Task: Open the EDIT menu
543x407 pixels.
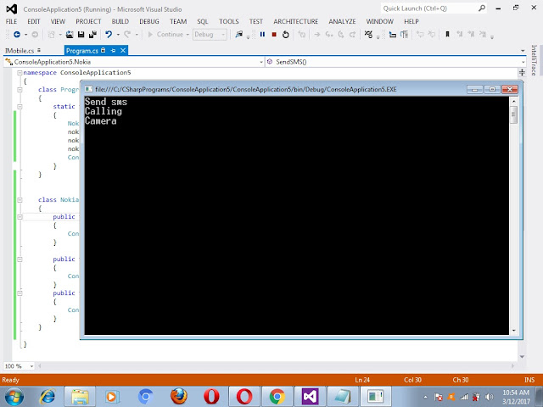Action: click(x=34, y=21)
